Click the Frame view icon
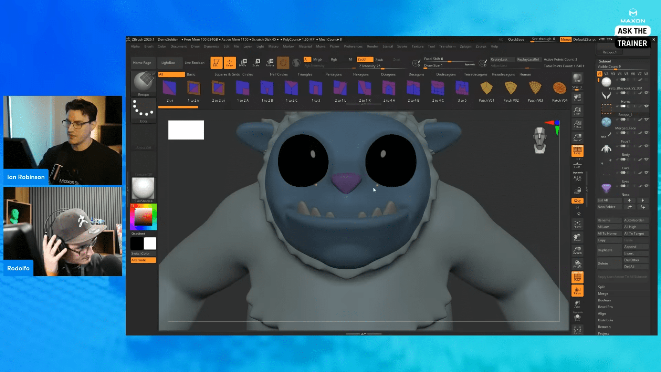 pyautogui.click(x=577, y=224)
